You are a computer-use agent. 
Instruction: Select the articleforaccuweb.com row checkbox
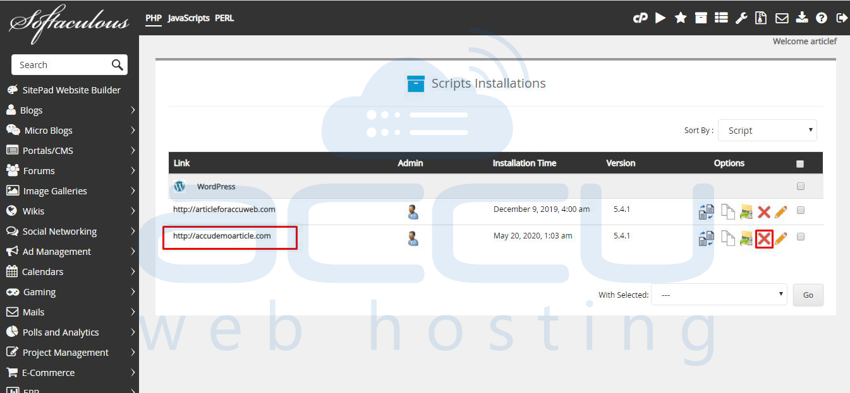coord(801,210)
